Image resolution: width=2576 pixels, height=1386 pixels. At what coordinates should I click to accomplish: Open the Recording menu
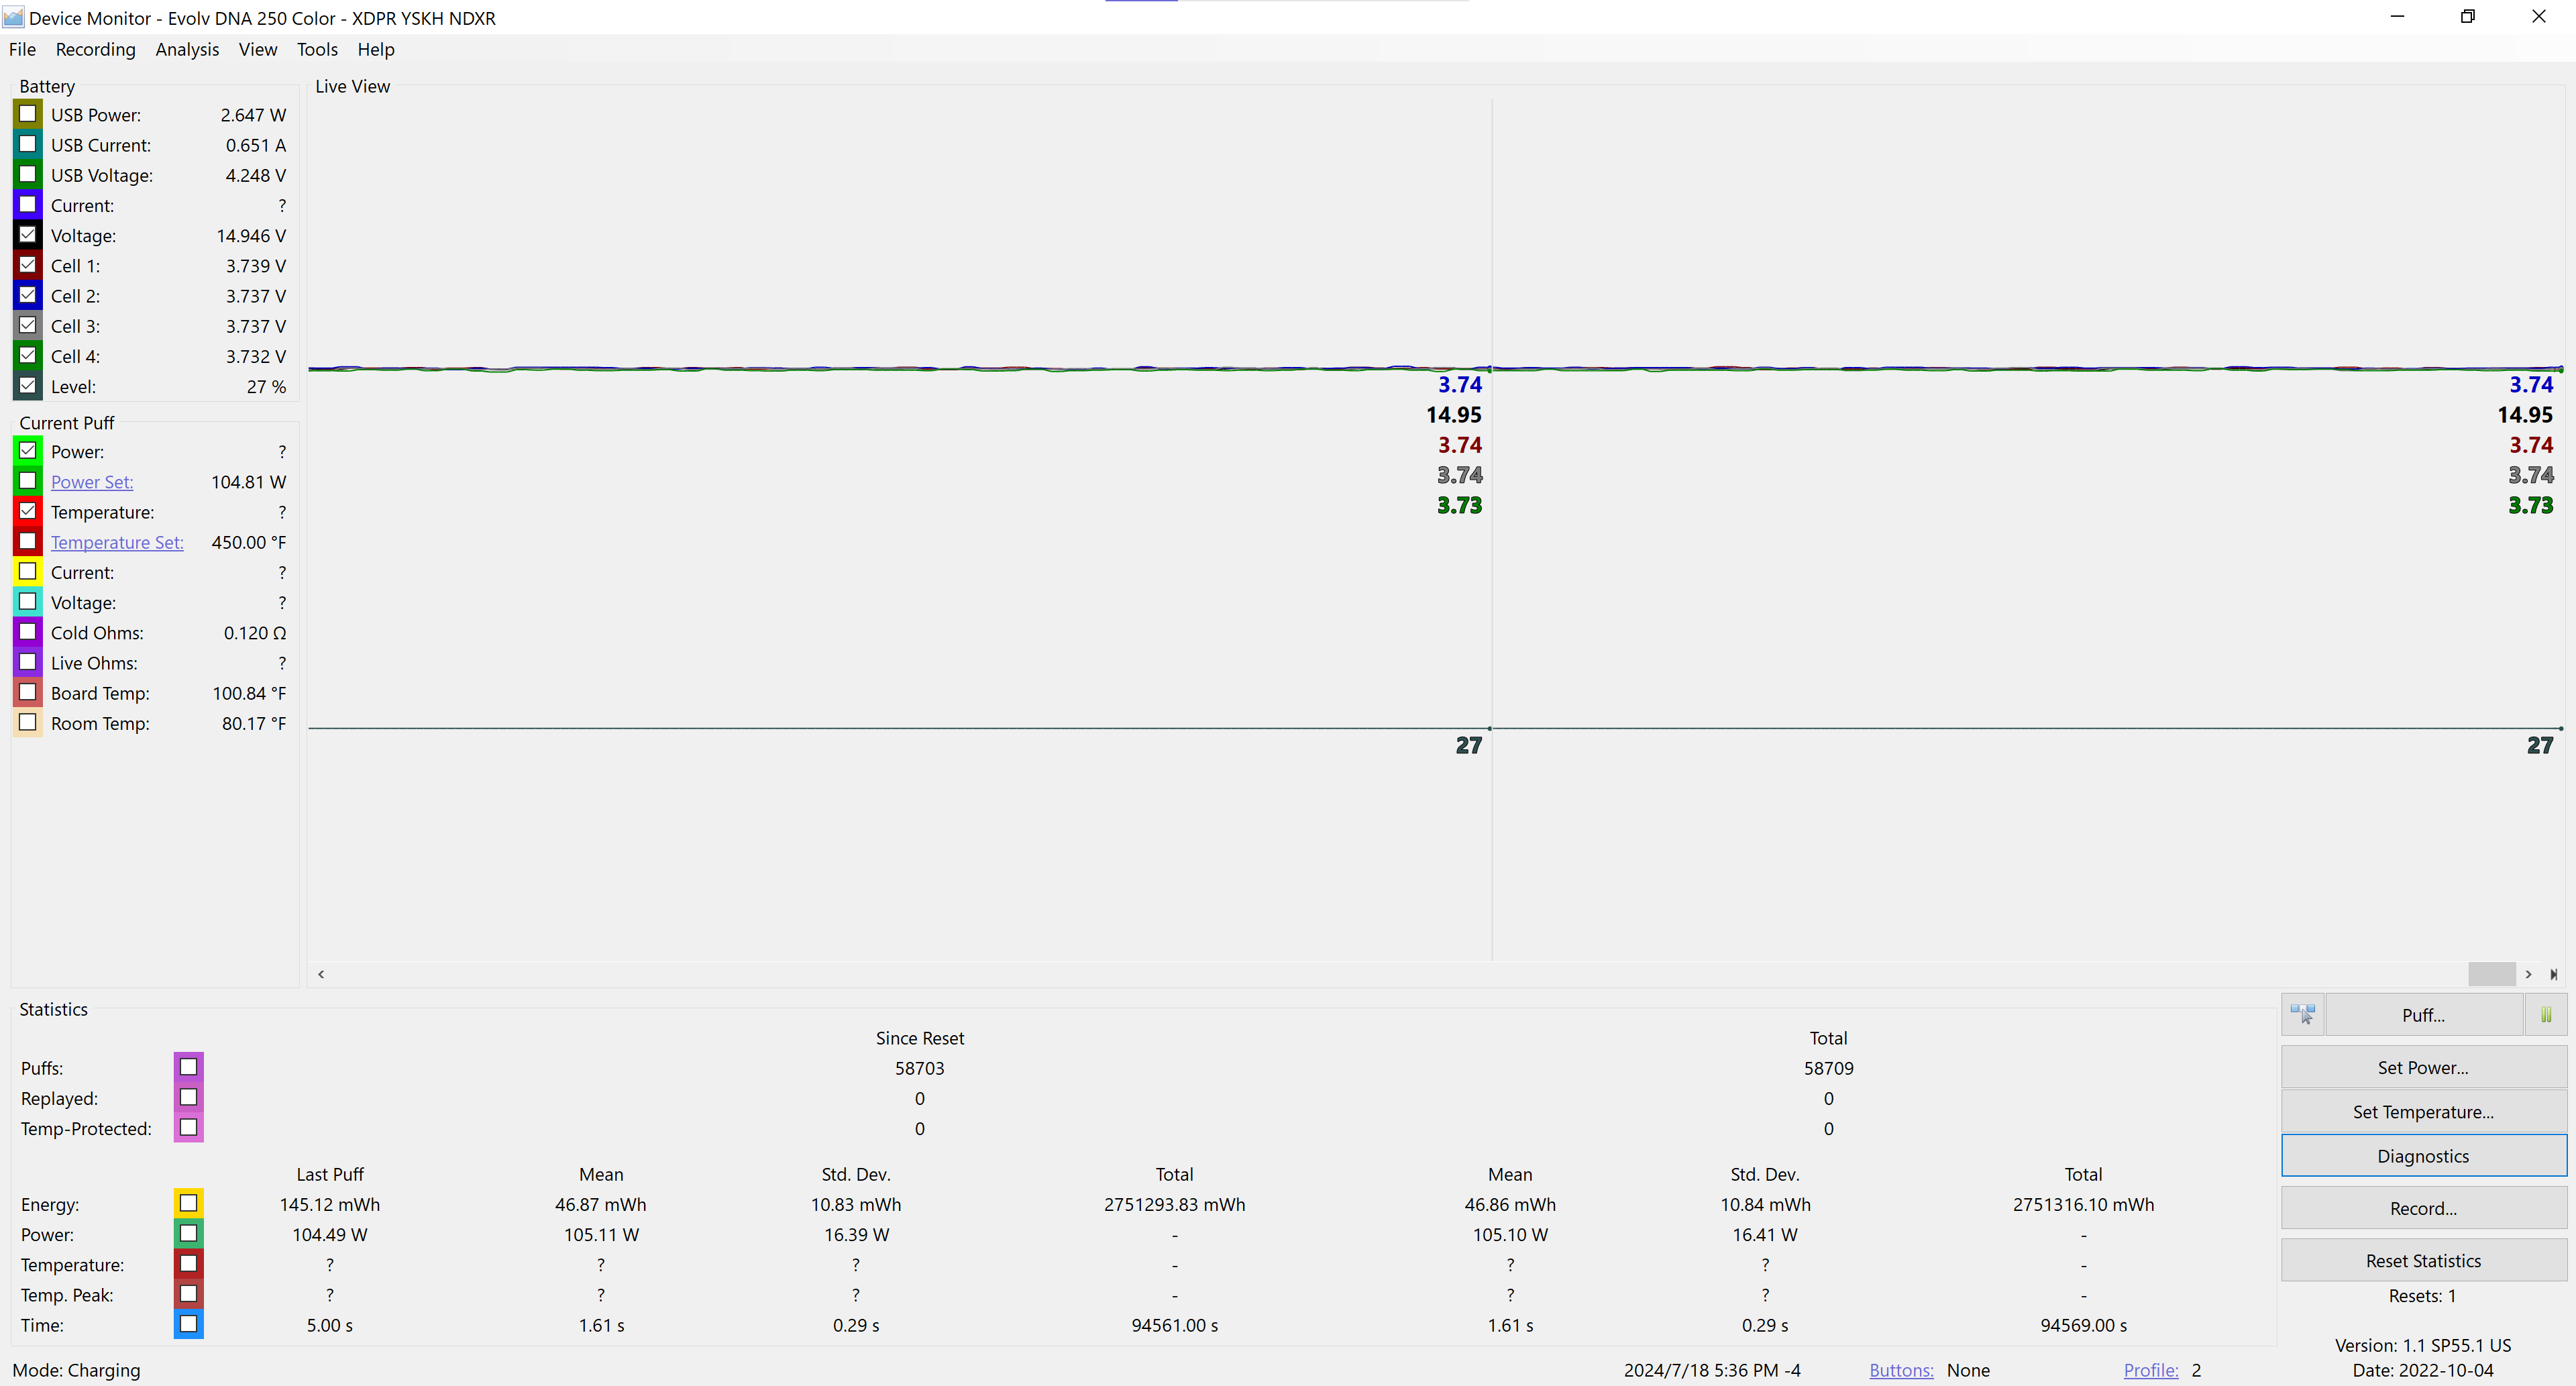point(95,49)
